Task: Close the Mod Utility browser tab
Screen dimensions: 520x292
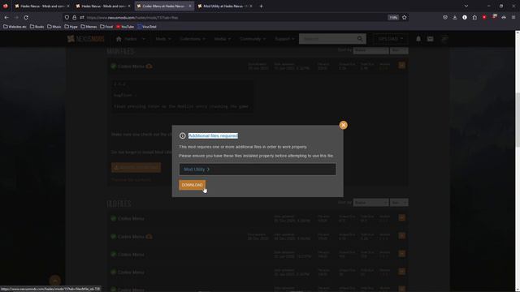Action: [251, 6]
